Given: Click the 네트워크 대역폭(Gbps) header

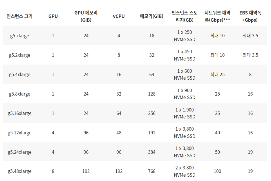Looking at the screenshot, I should (x=217, y=16).
